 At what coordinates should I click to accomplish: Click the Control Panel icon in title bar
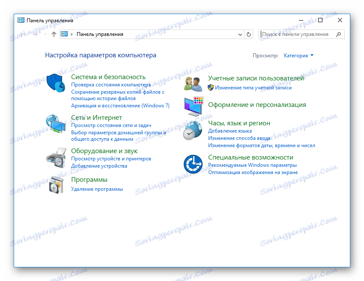tap(21, 20)
